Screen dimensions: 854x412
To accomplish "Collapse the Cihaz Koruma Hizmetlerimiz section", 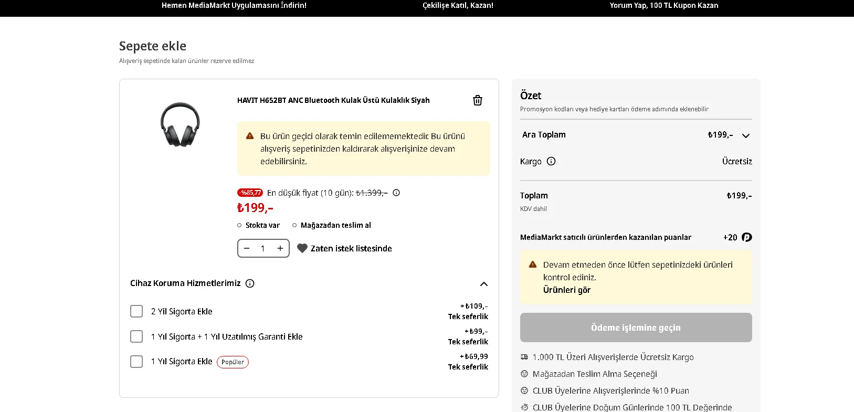I will pyautogui.click(x=484, y=284).
